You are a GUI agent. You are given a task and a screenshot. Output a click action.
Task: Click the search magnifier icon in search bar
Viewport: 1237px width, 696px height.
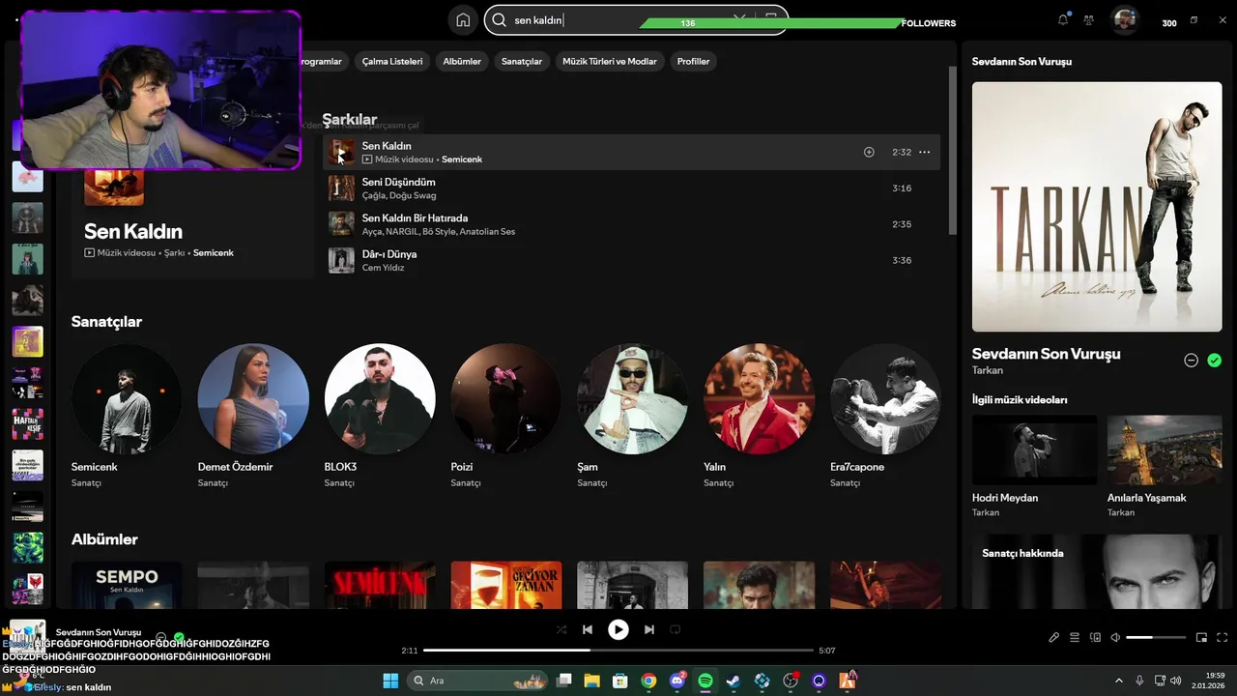click(x=500, y=20)
